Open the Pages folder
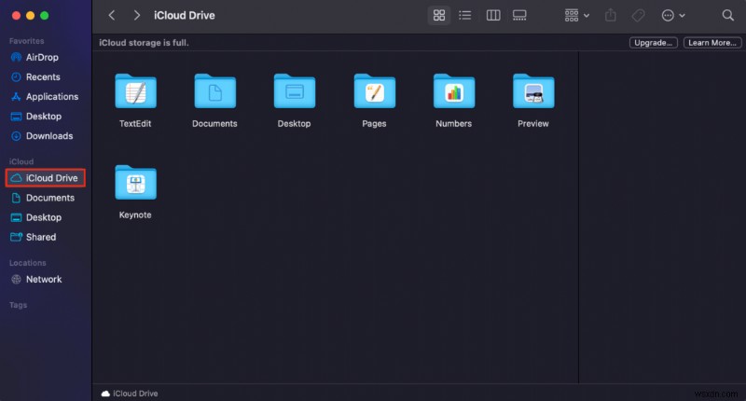This screenshot has height=401, width=746. (x=374, y=92)
